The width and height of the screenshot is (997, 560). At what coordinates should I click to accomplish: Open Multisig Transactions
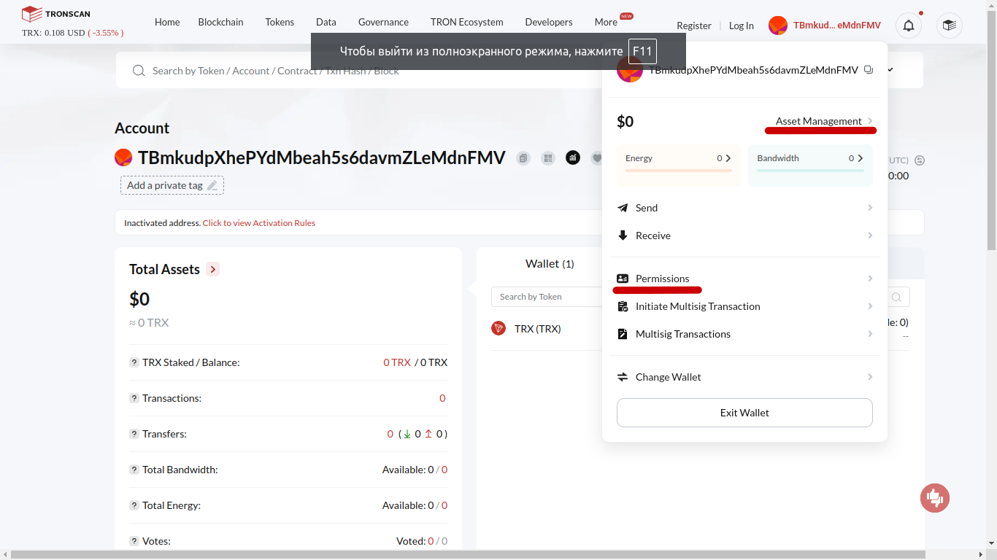(x=744, y=334)
